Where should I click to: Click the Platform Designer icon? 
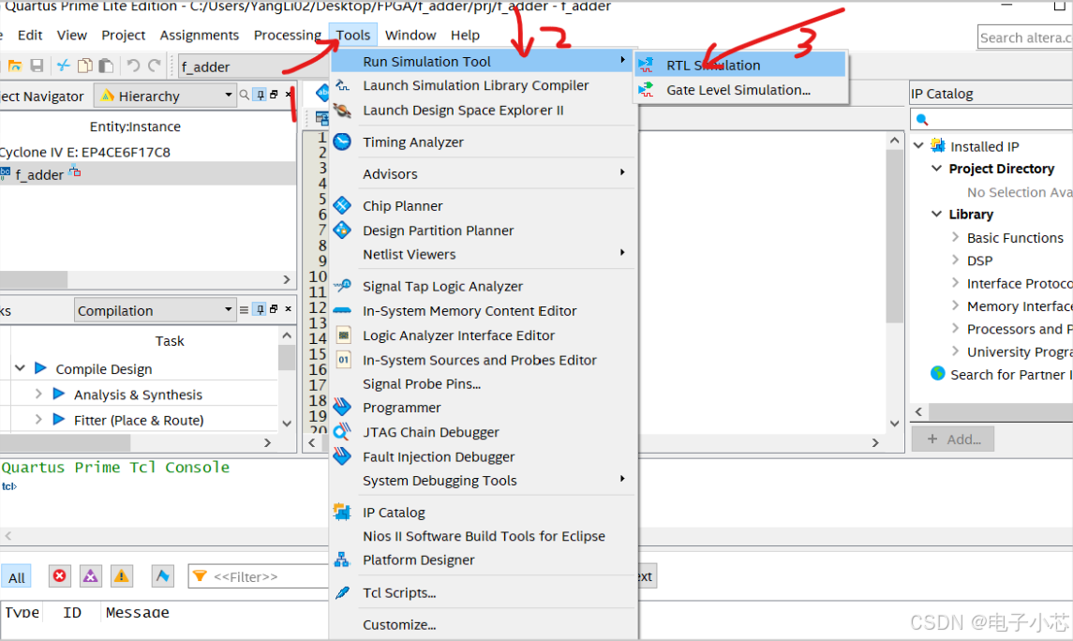tap(343, 559)
